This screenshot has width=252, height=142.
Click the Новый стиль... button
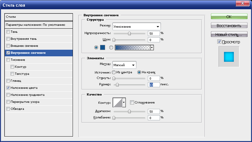click(x=229, y=34)
